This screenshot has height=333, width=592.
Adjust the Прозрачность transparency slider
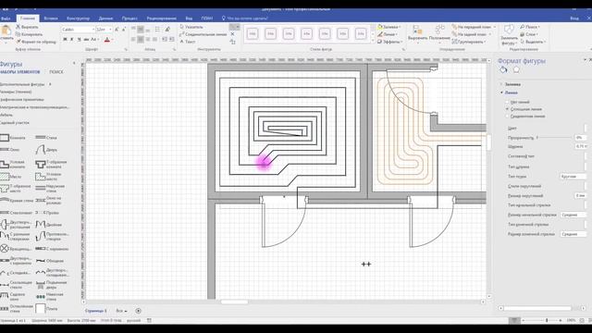[555, 138]
